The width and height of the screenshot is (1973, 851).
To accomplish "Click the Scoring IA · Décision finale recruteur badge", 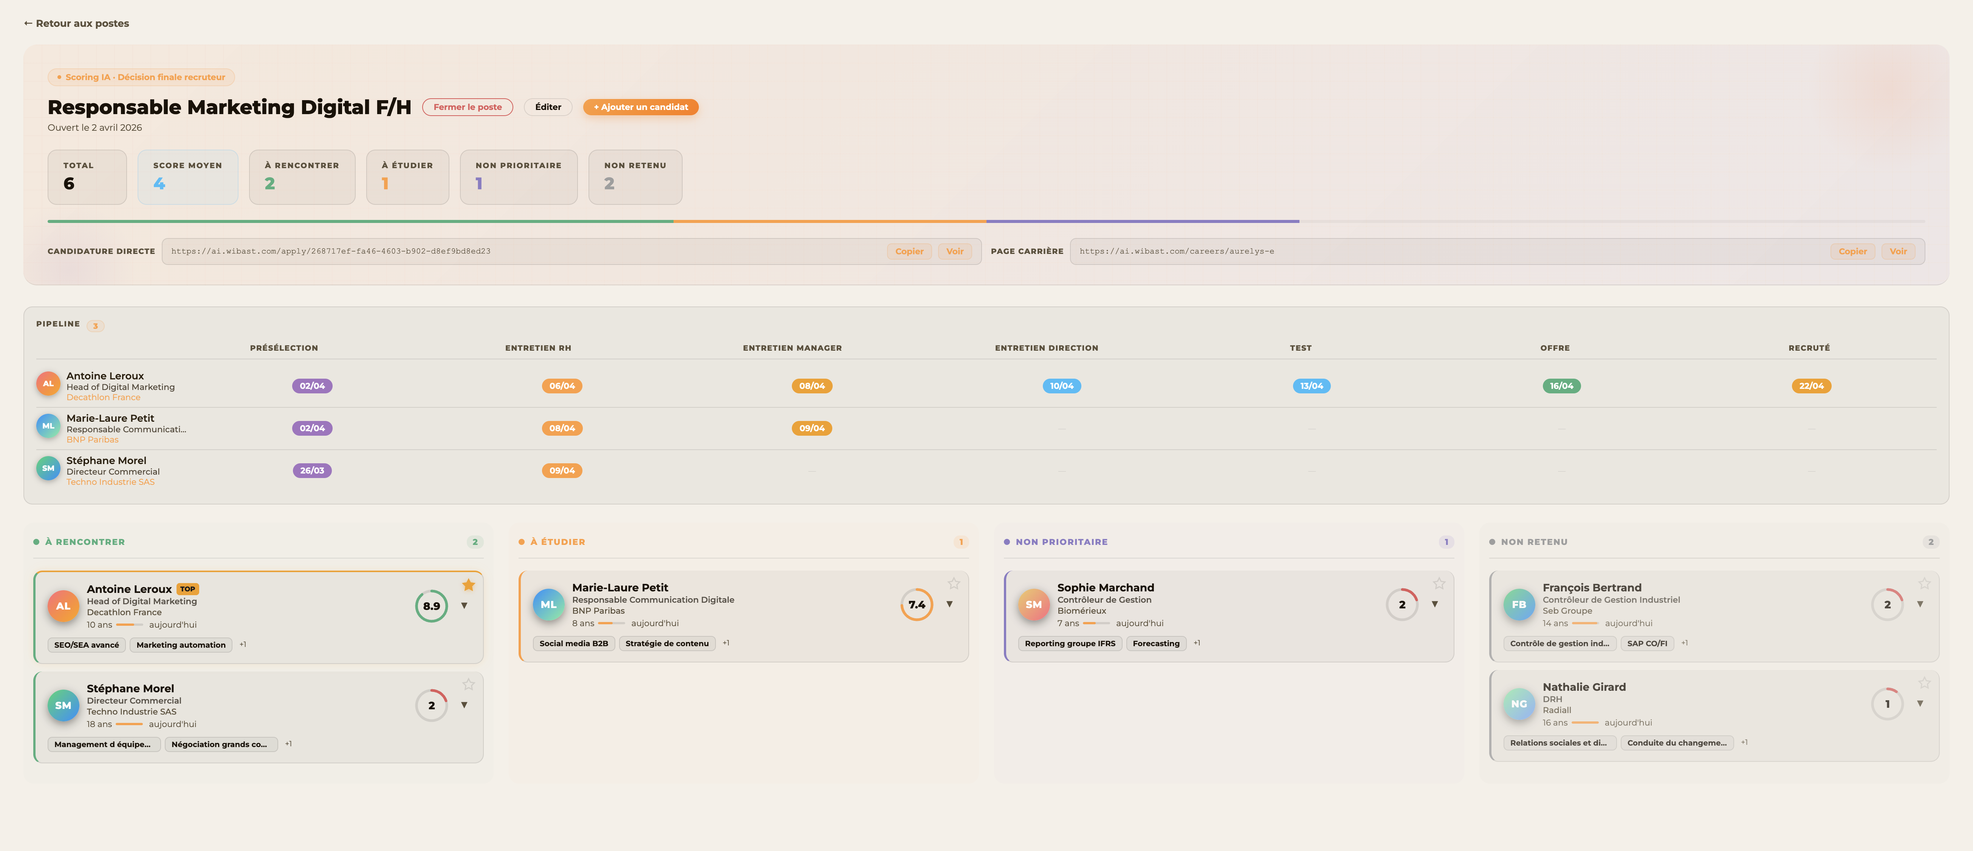I will point(141,77).
